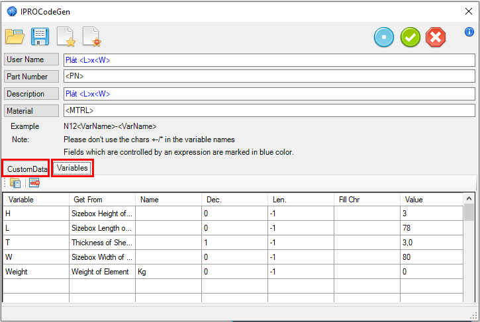Viewport: 480px width, 322px height.
Task: Select the 'Thickness of She...' cell
Action: pos(102,243)
